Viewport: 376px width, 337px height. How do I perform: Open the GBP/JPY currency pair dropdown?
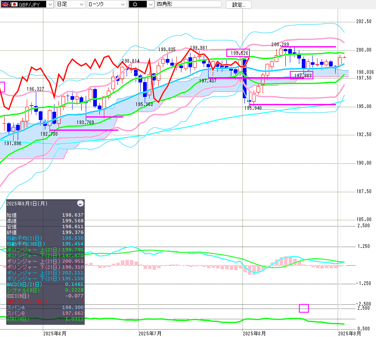point(27,4)
